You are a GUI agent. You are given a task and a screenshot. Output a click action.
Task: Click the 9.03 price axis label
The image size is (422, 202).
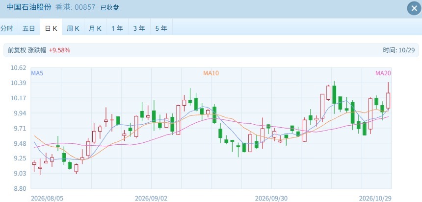[x=20, y=173]
